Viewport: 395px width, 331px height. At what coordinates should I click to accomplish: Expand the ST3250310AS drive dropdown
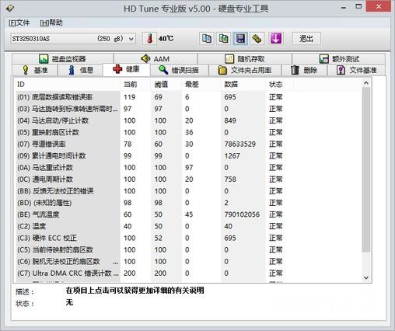pos(131,39)
